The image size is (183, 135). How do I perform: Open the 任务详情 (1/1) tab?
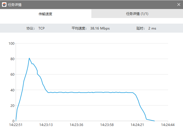137,14
